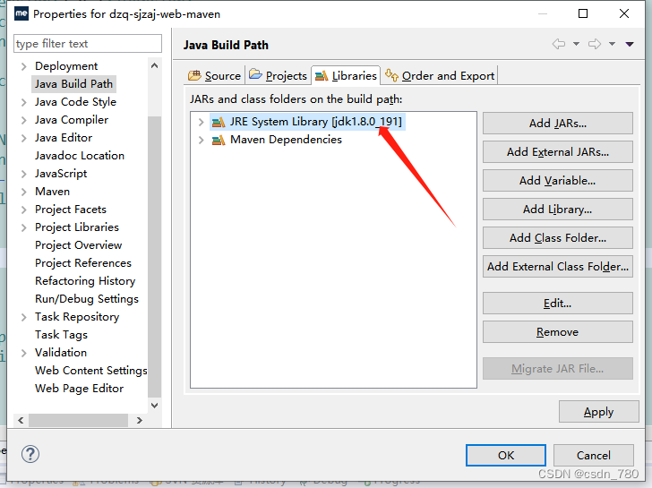Open the Web Content Settings page
The width and height of the screenshot is (652, 488).
coord(91,370)
